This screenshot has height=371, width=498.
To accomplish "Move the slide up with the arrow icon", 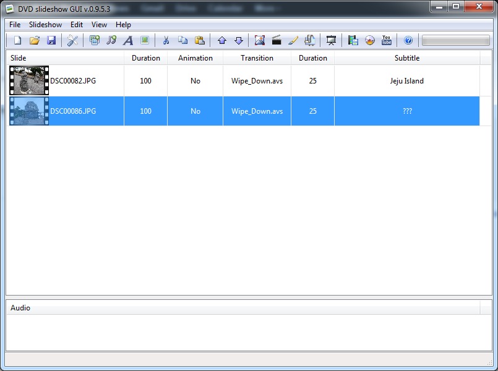I will [x=222, y=40].
